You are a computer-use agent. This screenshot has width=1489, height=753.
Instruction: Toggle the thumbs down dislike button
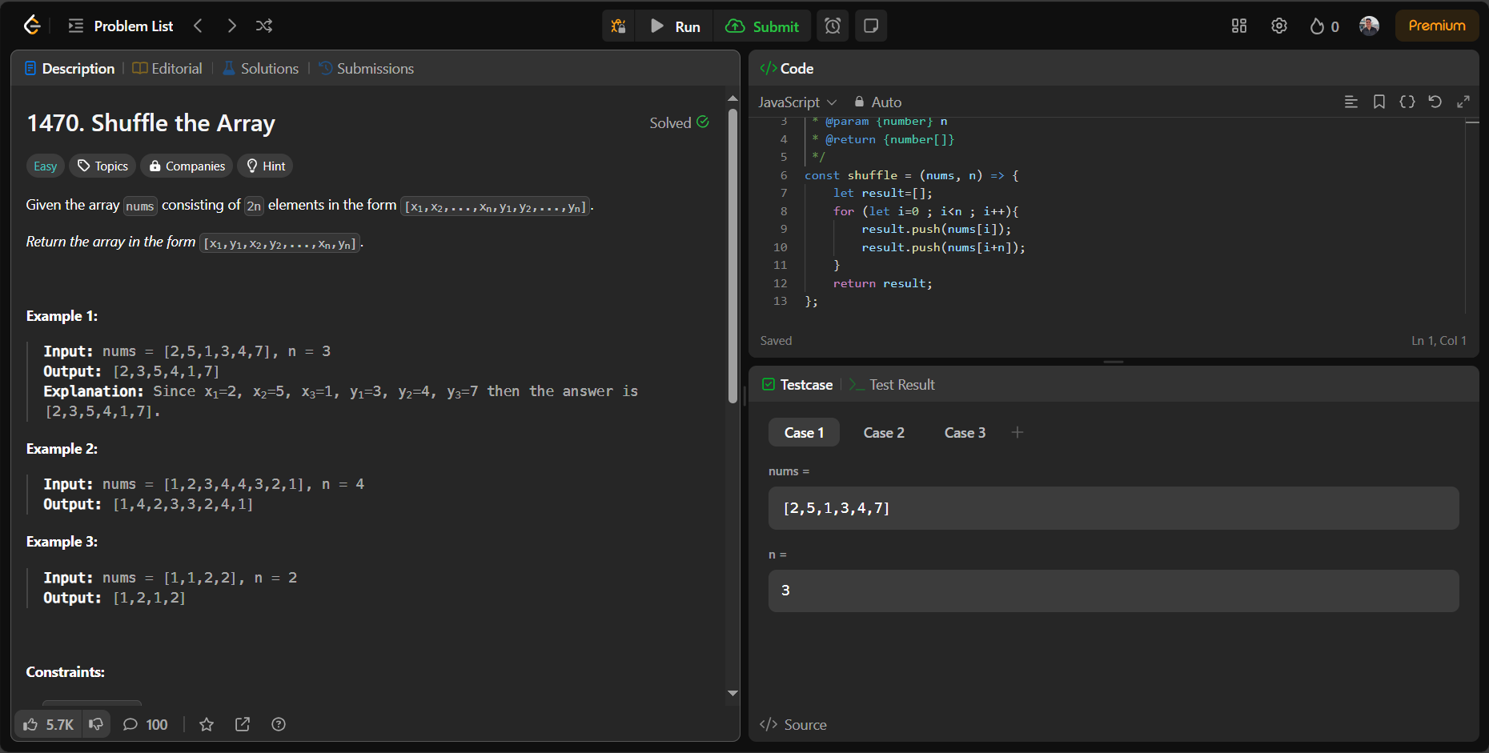(96, 724)
